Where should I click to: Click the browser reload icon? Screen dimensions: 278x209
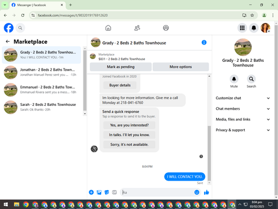(23, 15)
